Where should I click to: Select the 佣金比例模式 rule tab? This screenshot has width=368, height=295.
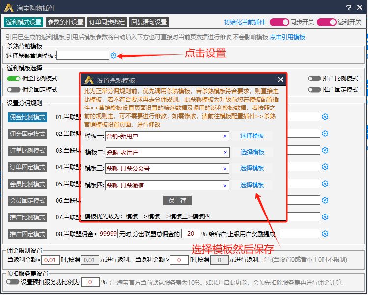[x=28, y=117]
